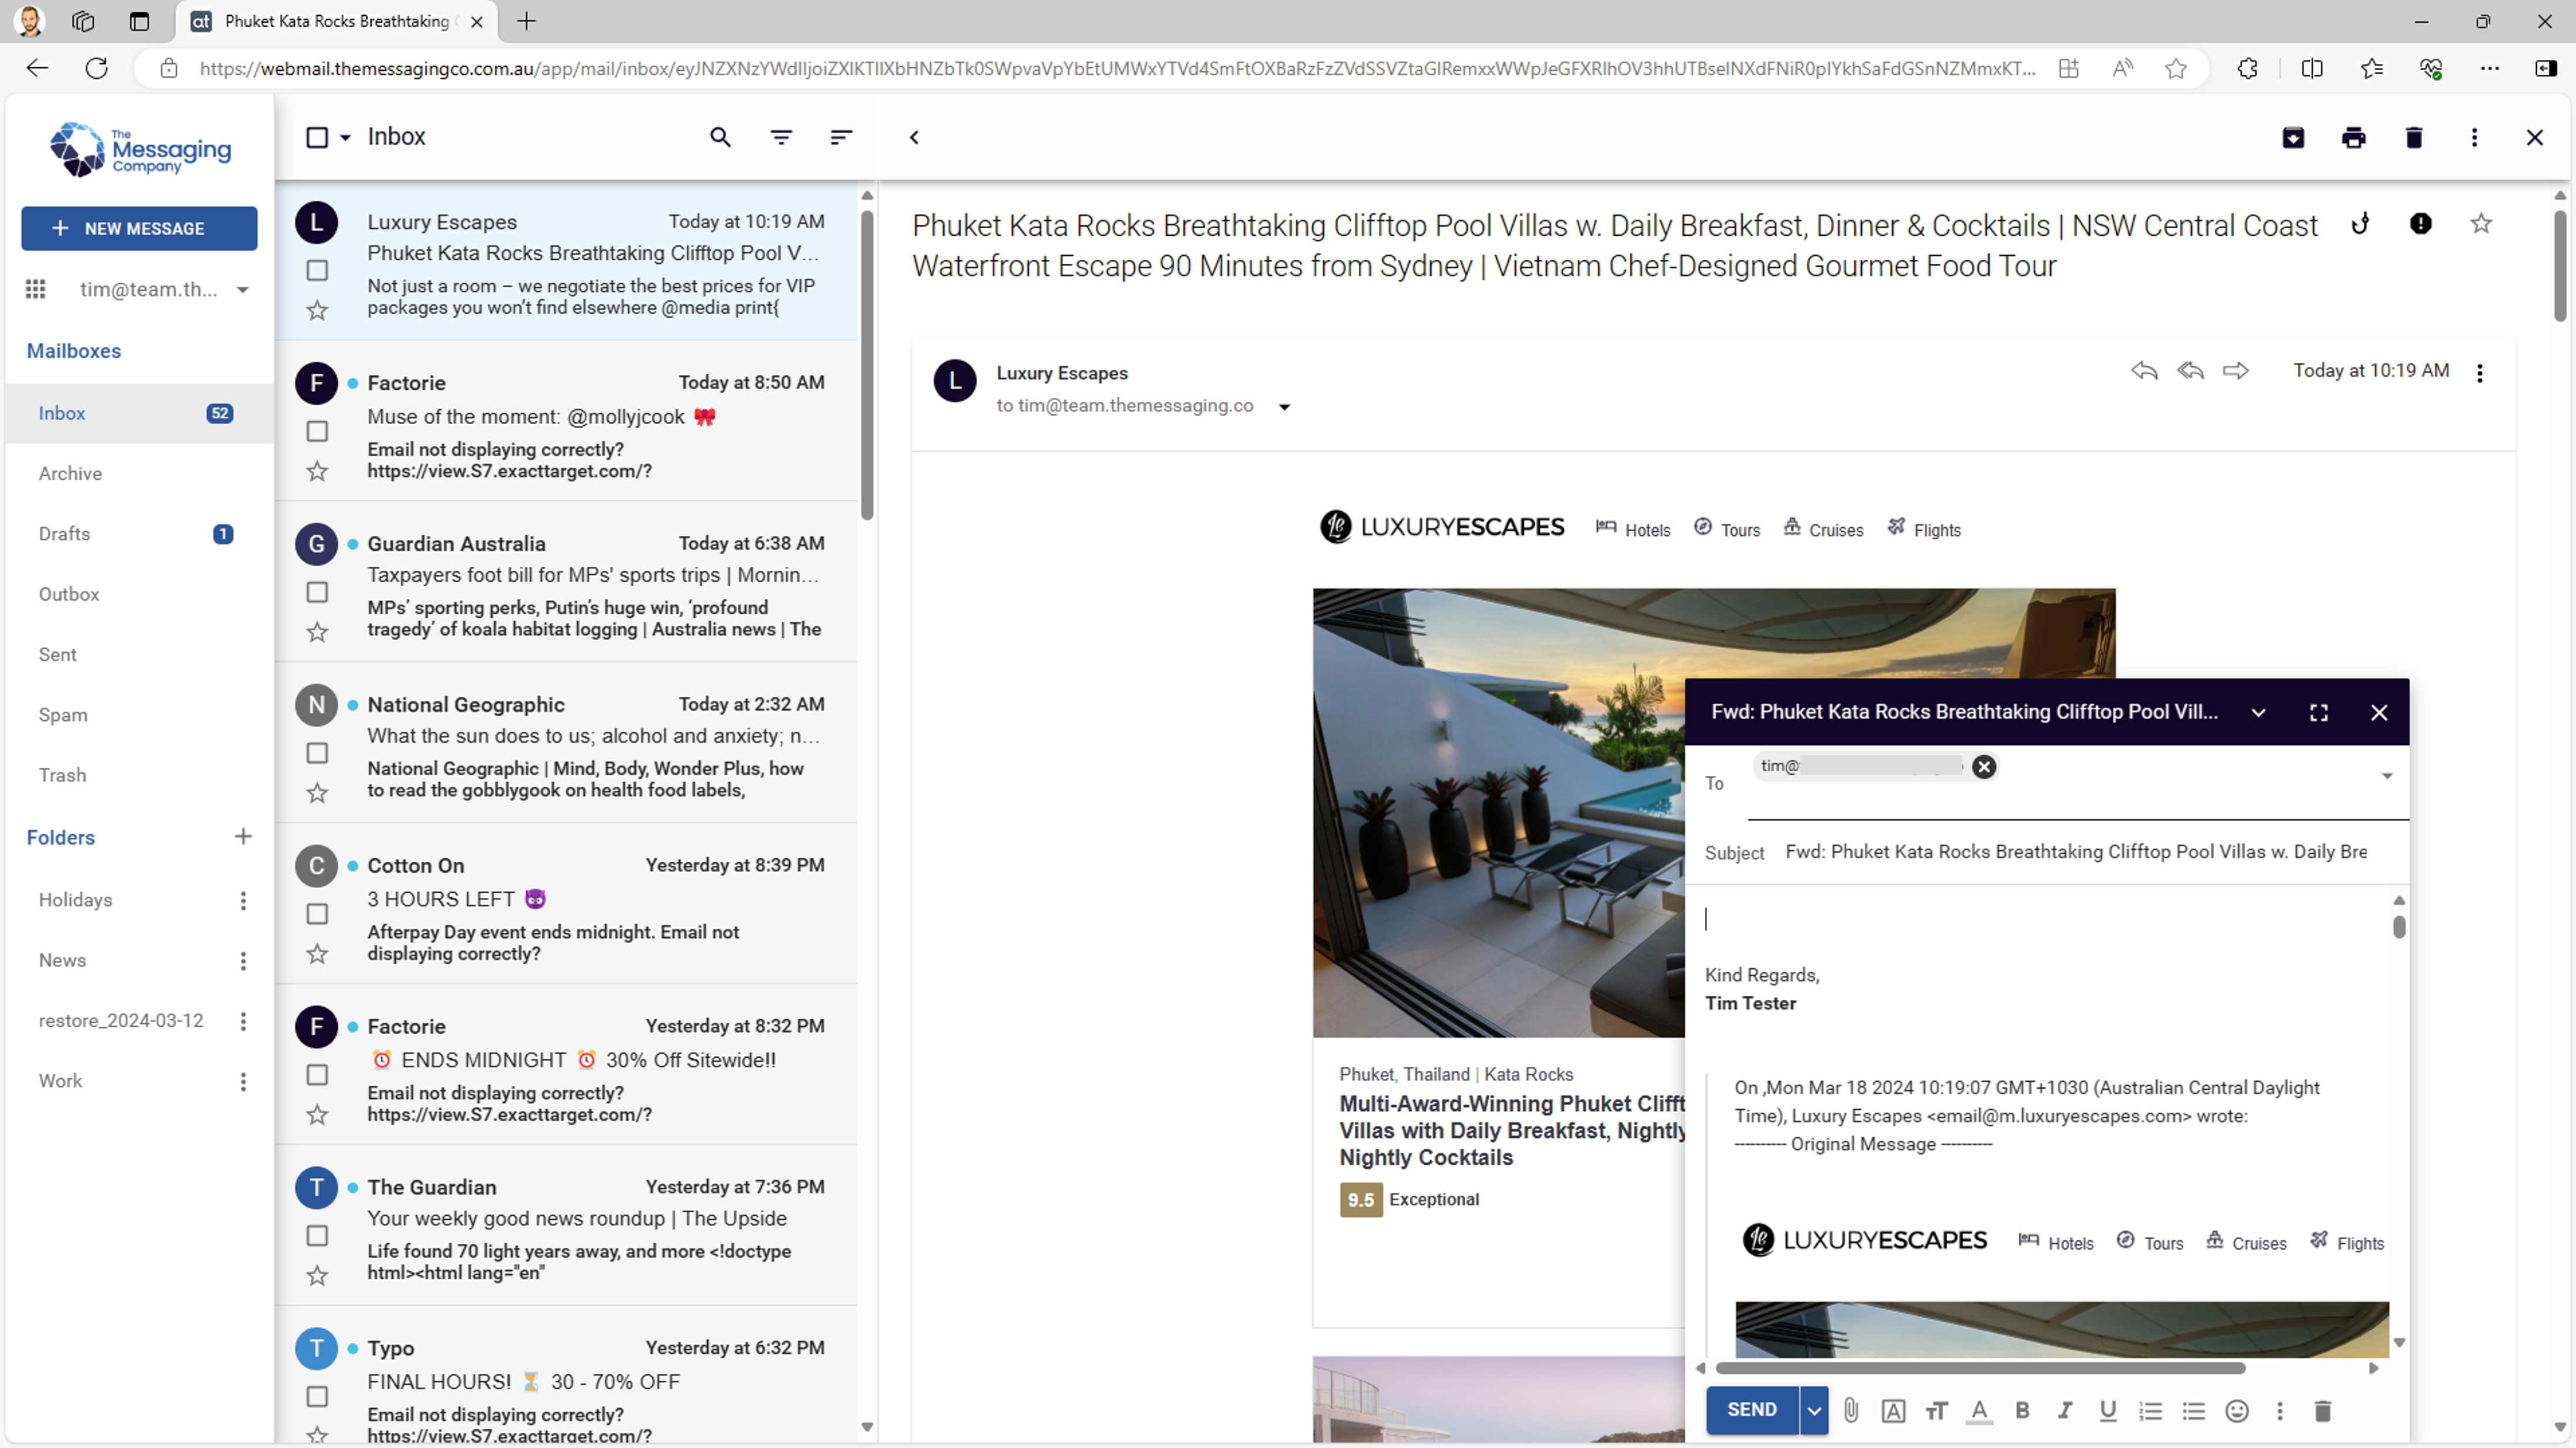Open the Work folder options menu

[x=242, y=1081]
